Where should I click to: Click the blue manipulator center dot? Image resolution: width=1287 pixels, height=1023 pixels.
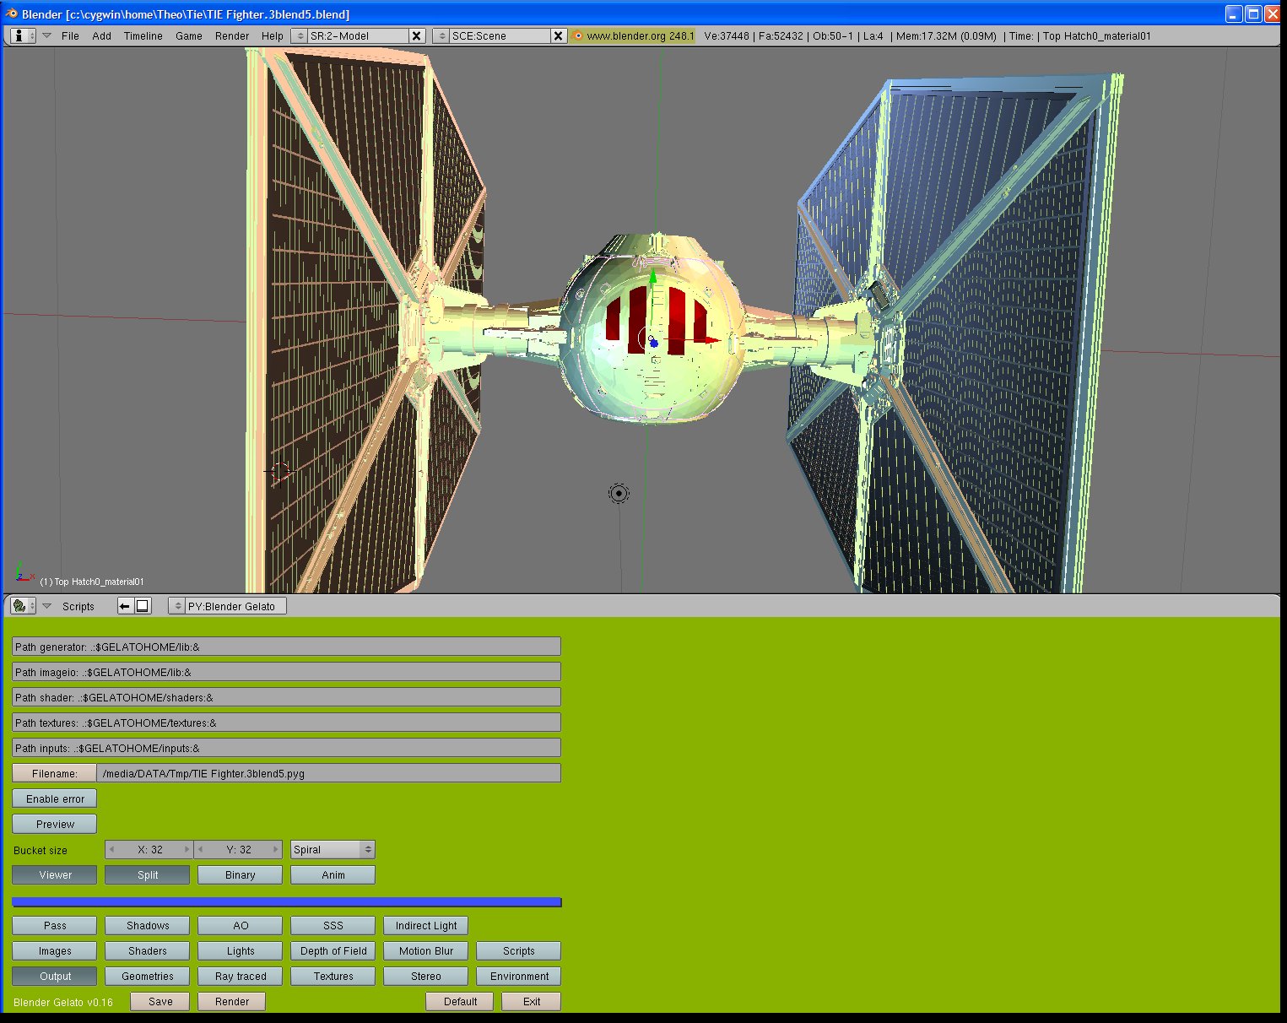pyautogui.click(x=653, y=343)
